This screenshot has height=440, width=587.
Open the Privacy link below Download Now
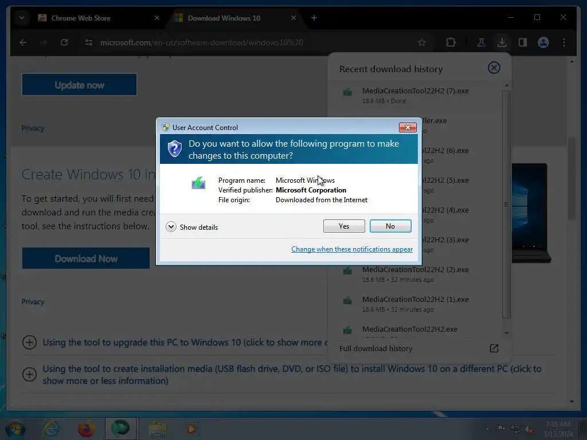33,302
